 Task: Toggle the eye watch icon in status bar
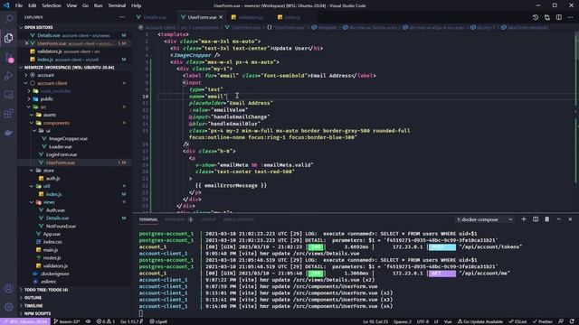coord(89,321)
